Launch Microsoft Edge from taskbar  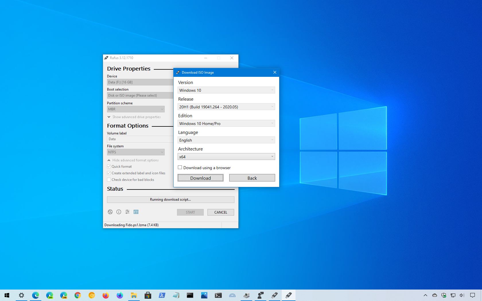(35, 295)
